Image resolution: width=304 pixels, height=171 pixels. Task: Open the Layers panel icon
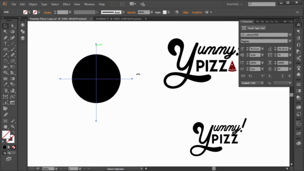tap(22, 38)
